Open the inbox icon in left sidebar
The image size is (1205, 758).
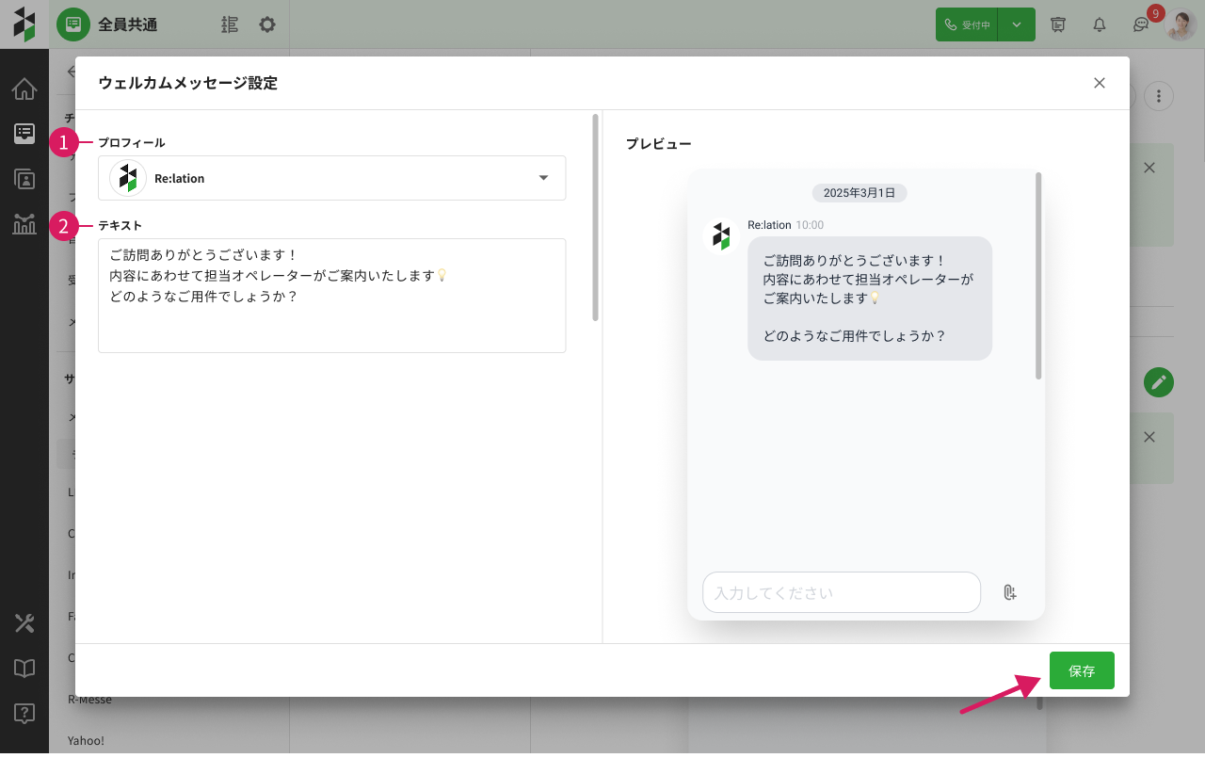24,134
